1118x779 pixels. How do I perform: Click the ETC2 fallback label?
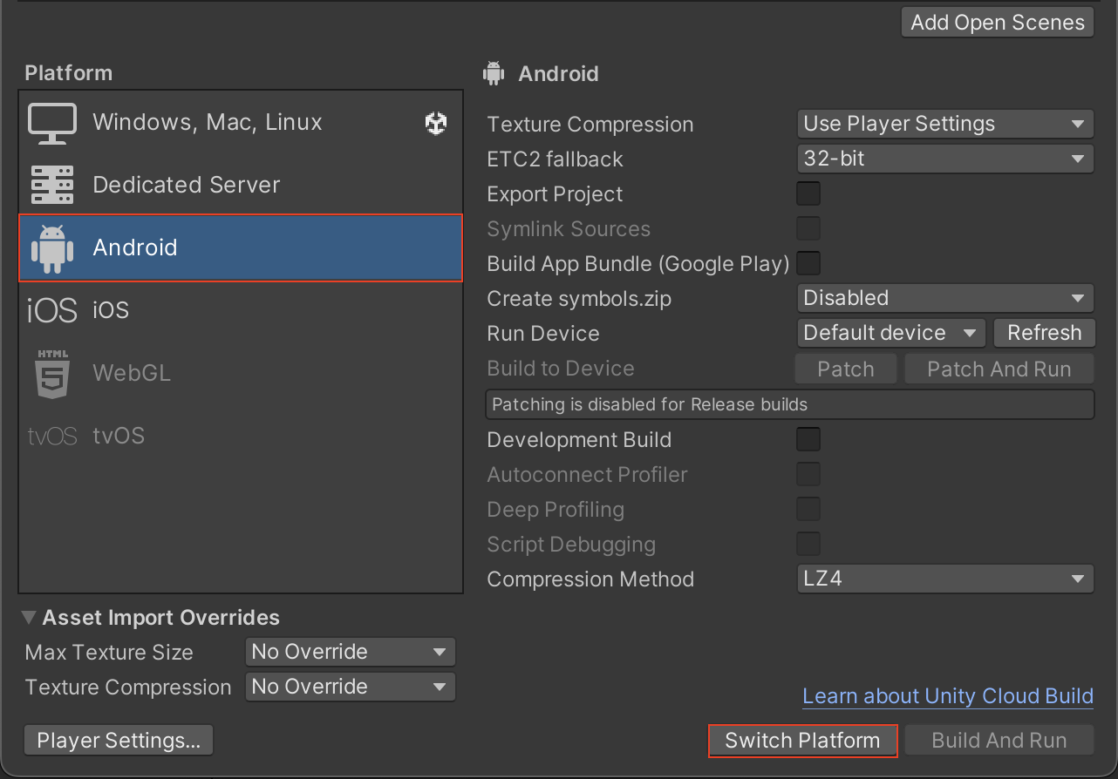coord(556,159)
